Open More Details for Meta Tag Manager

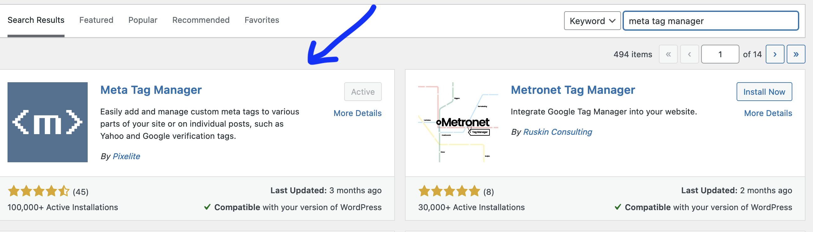click(x=358, y=113)
